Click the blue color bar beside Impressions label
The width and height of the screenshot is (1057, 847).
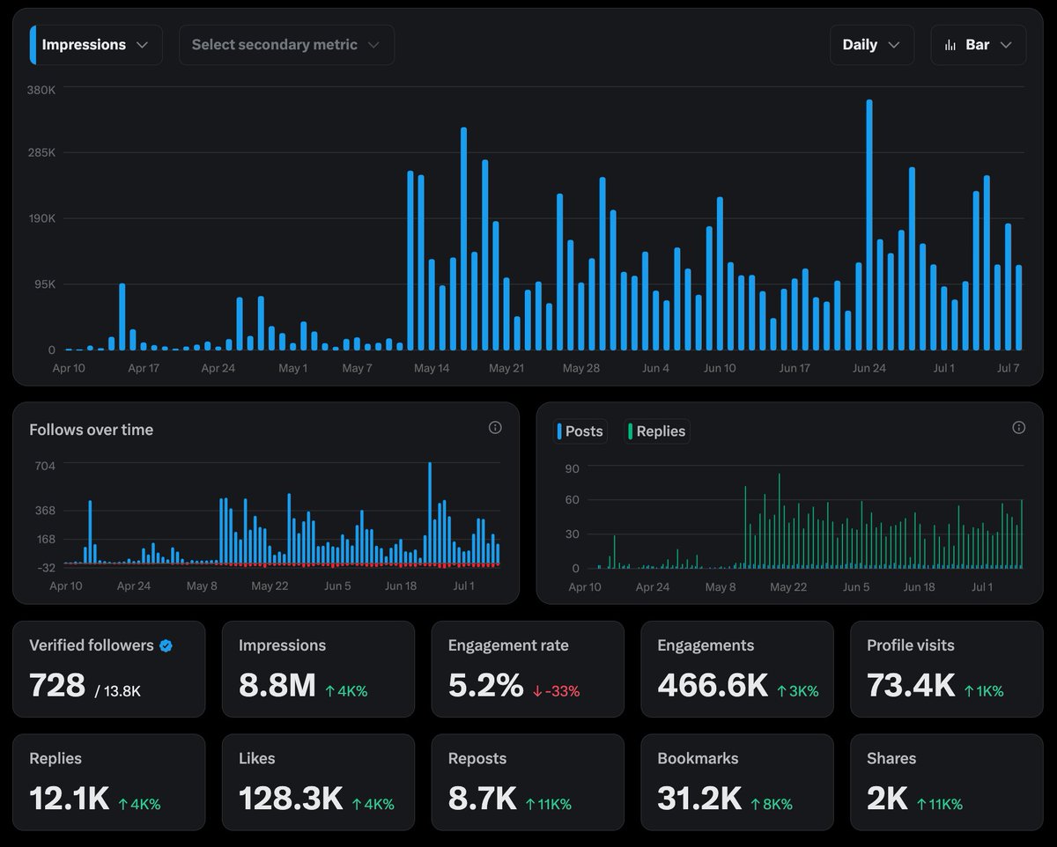coord(34,45)
